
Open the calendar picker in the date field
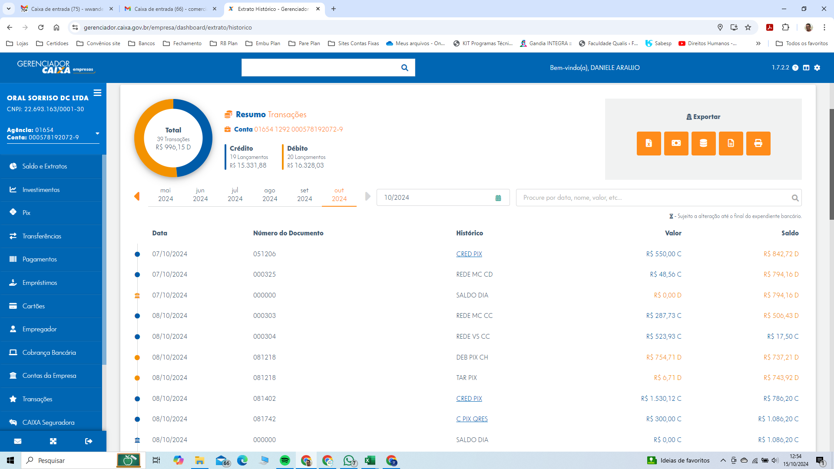point(498,198)
